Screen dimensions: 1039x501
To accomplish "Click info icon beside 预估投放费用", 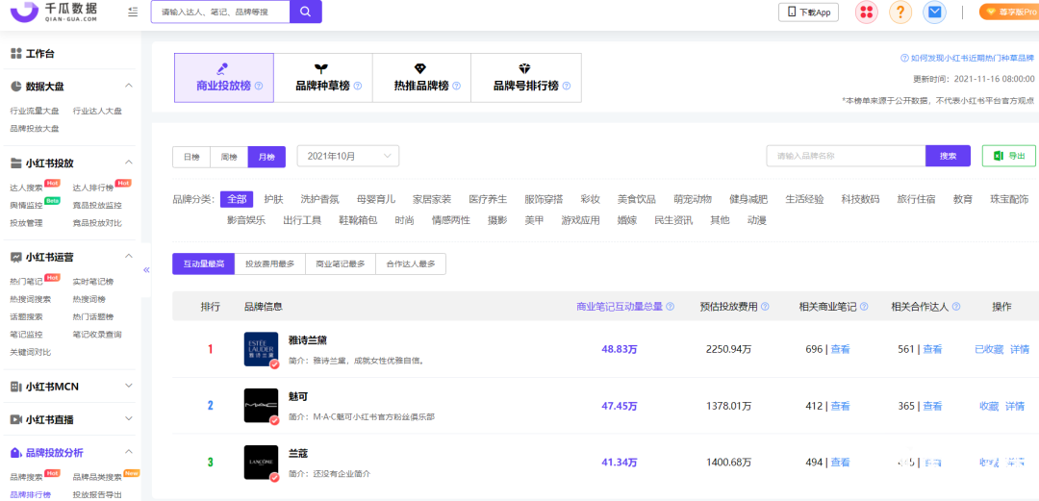I will point(778,307).
